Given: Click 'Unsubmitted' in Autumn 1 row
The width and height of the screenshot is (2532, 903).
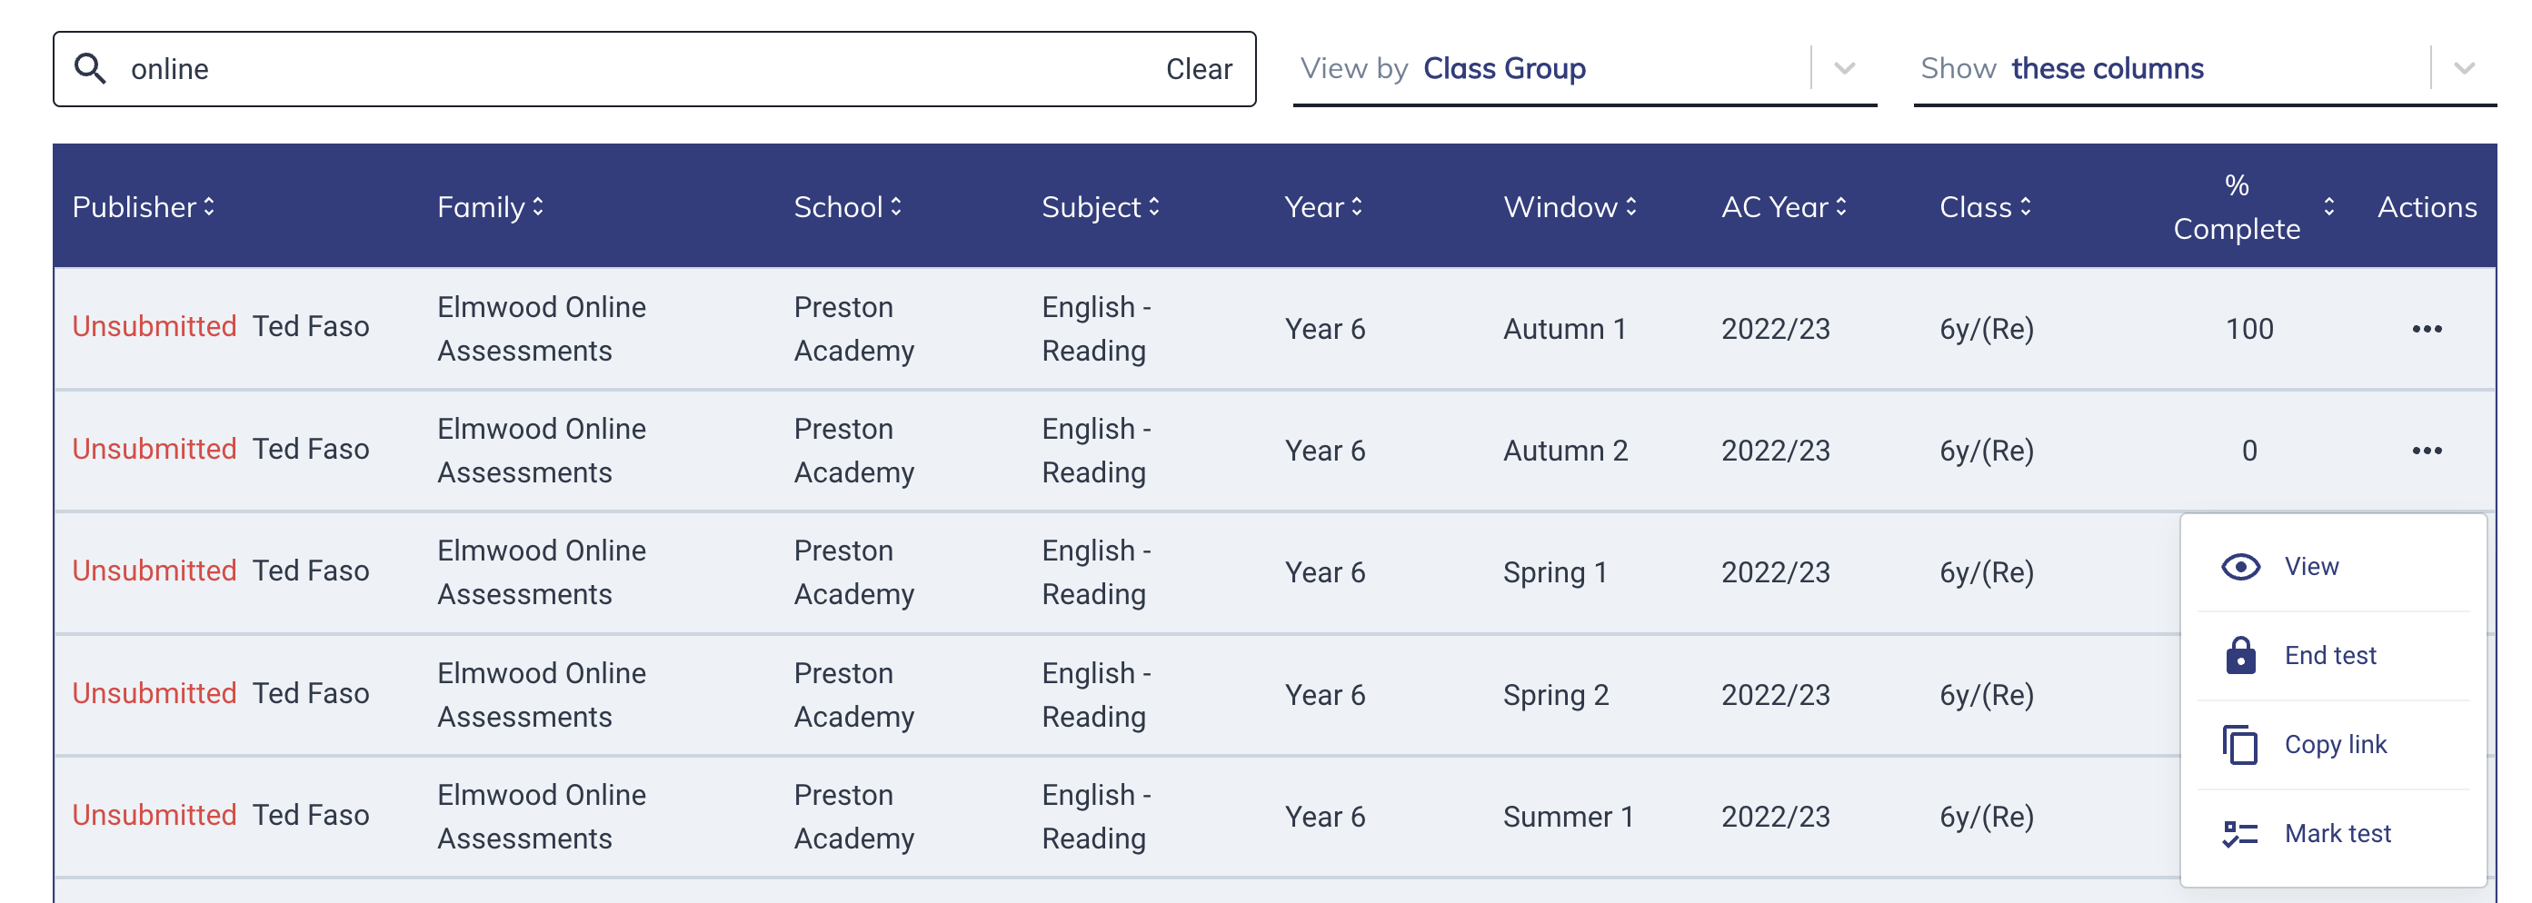Looking at the screenshot, I should [155, 326].
